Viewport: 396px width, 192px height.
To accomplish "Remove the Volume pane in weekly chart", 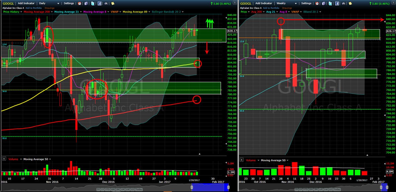I will point(242,160).
